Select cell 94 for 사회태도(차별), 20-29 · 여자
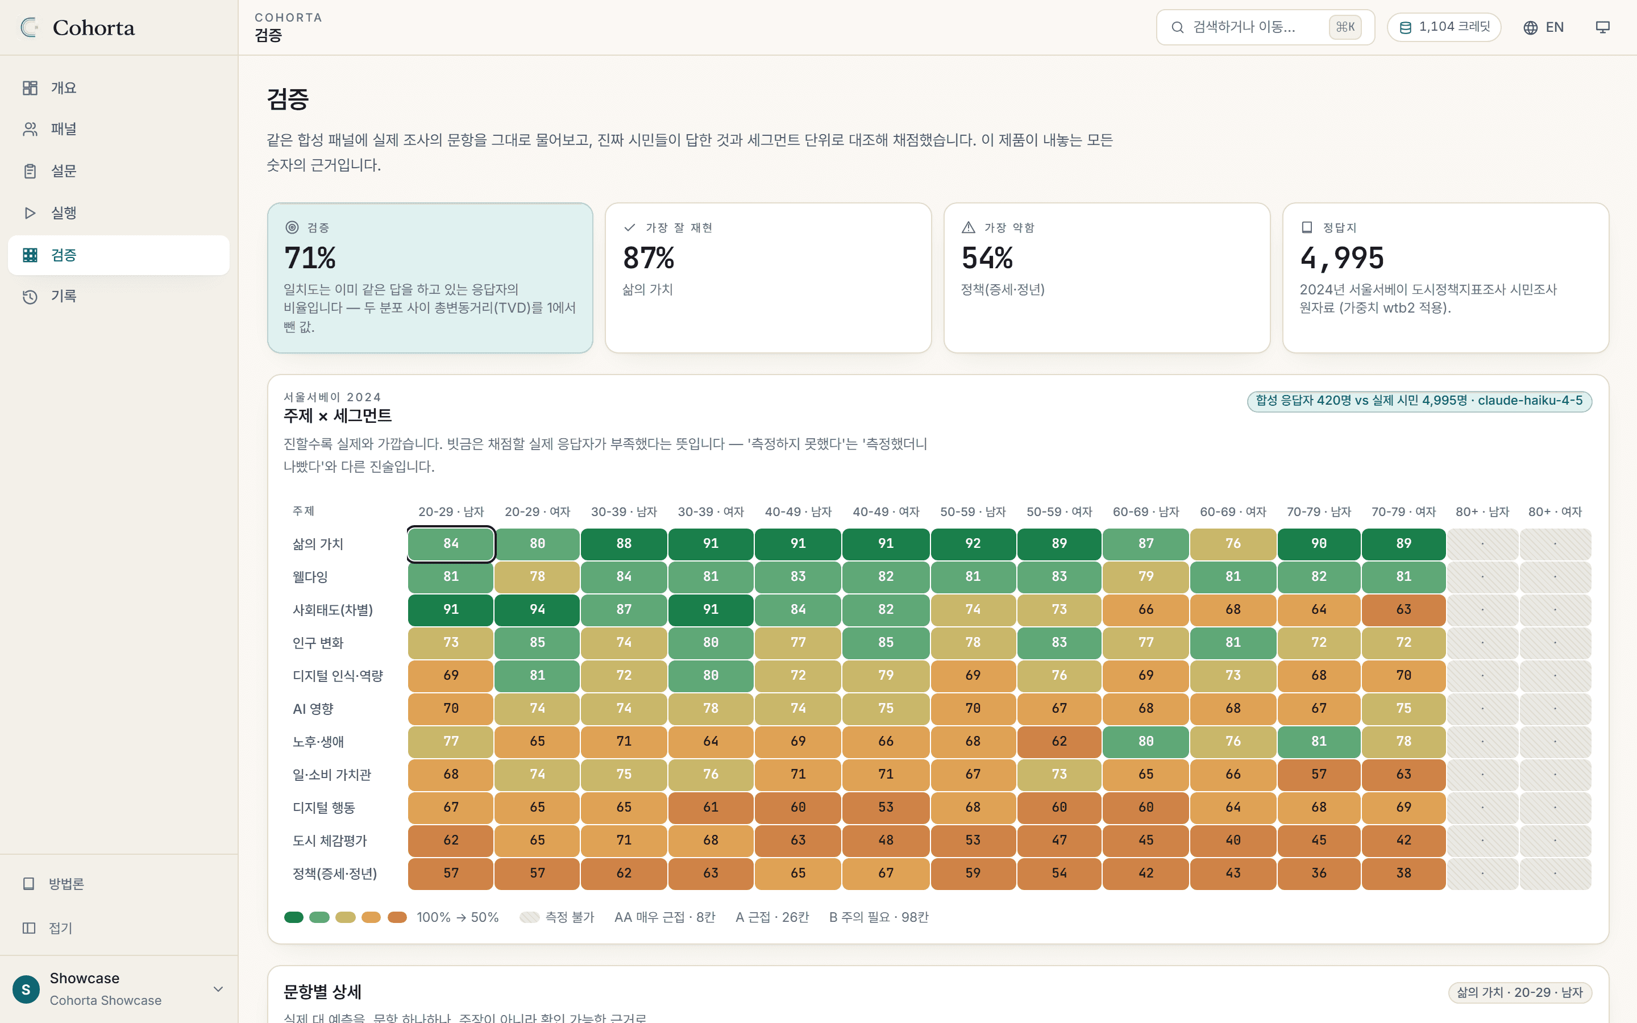The image size is (1637, 1023). [x=537, y=610]
